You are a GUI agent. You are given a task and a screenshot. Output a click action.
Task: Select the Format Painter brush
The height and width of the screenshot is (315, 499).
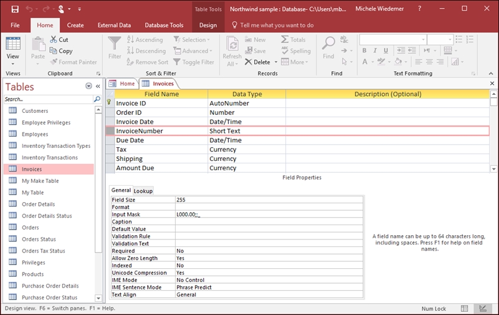[74, 62]
